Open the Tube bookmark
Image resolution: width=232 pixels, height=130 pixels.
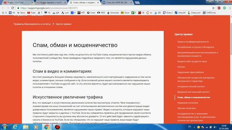click(x=32, y=13)
